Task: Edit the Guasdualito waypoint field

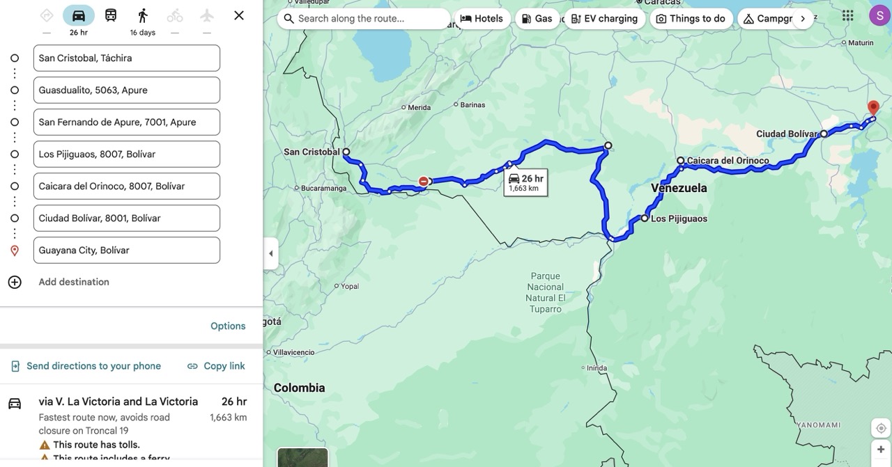Action: pos(127,90)
